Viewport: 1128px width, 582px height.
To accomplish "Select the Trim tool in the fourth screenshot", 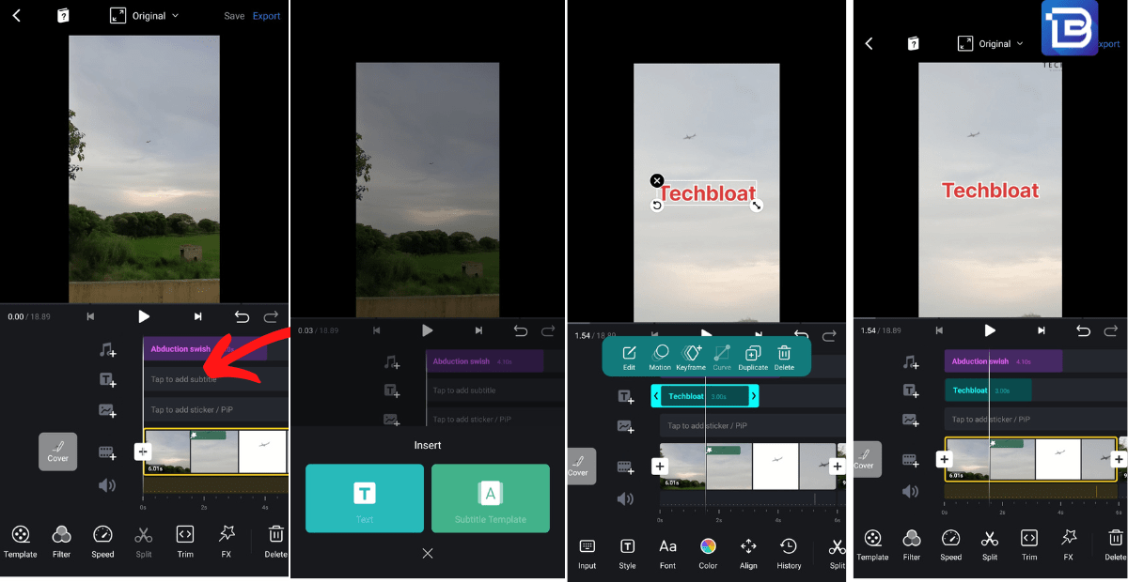I will tap(1029, 544).
